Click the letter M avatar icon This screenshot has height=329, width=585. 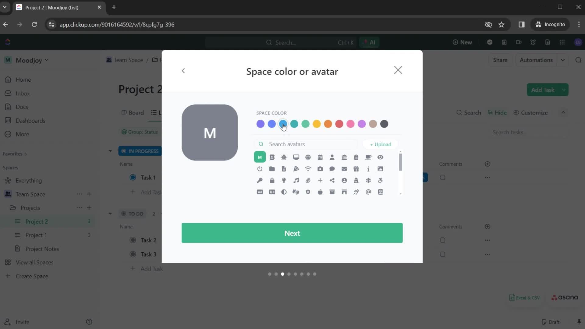point(260,157)
